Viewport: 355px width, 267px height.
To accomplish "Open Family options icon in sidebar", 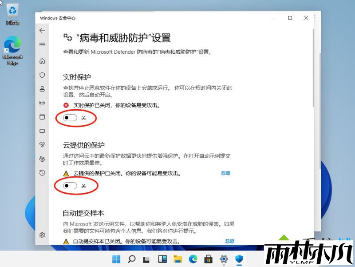I will click(x=42, y=159).
